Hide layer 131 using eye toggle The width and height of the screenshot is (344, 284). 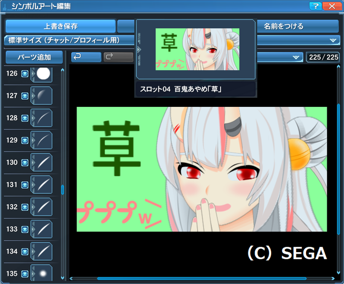tap(25, 185)
